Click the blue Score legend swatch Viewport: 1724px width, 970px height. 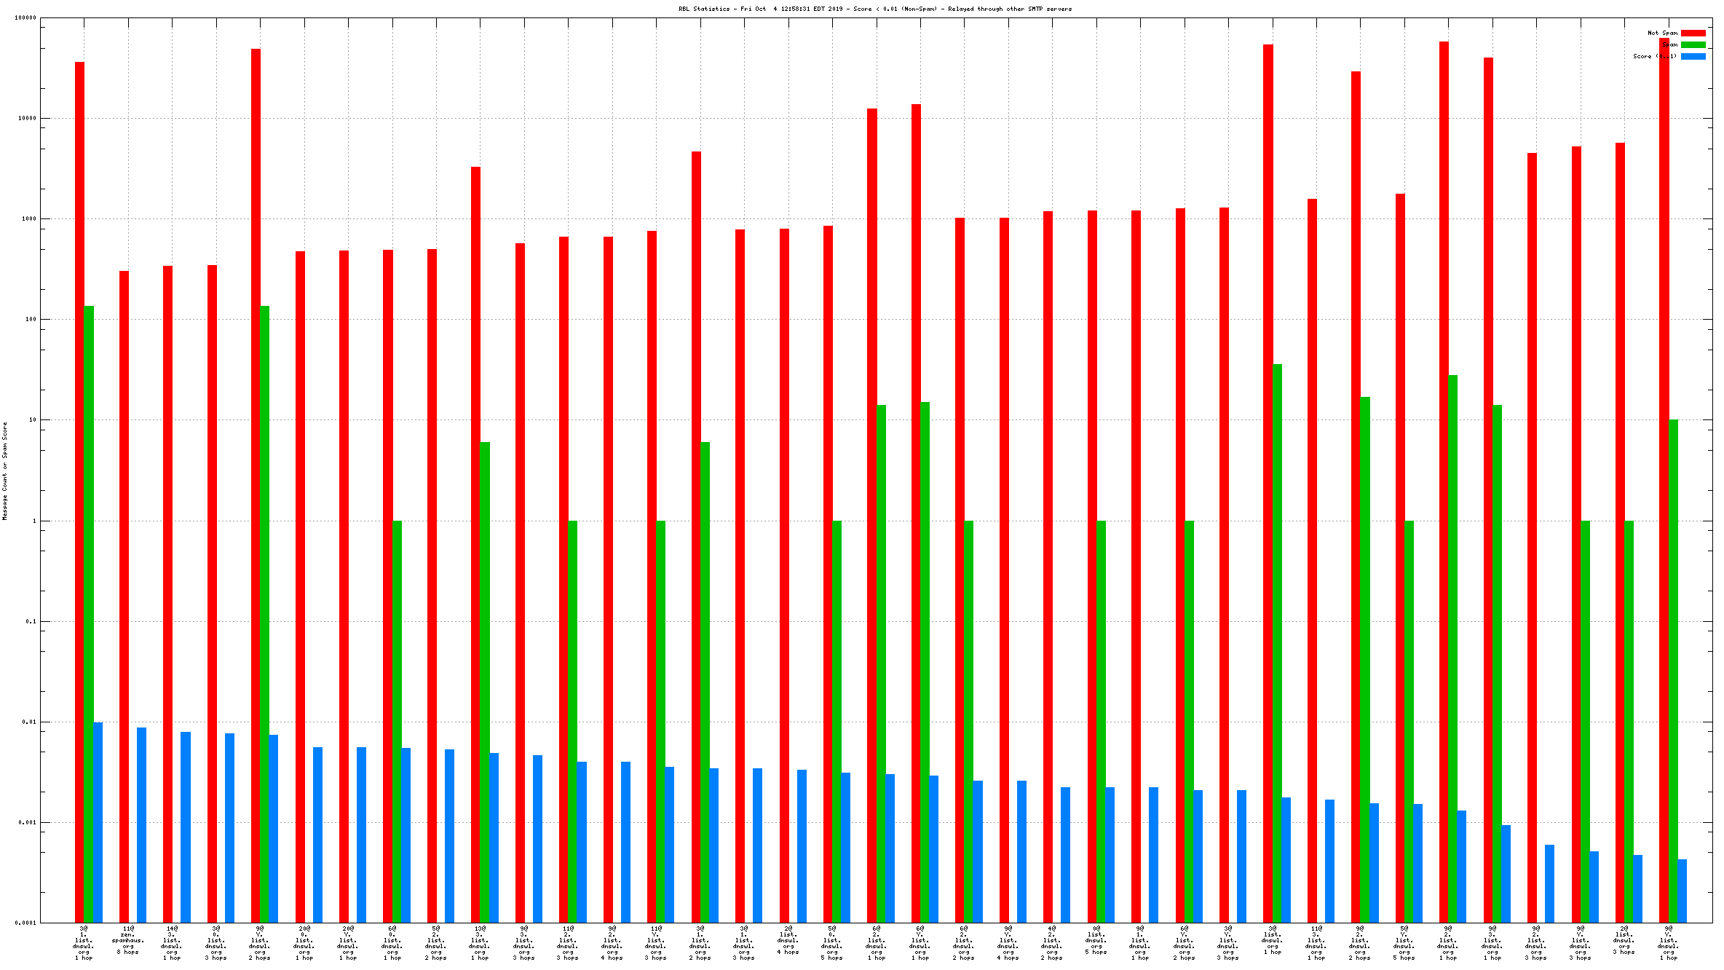[1693, 56]
